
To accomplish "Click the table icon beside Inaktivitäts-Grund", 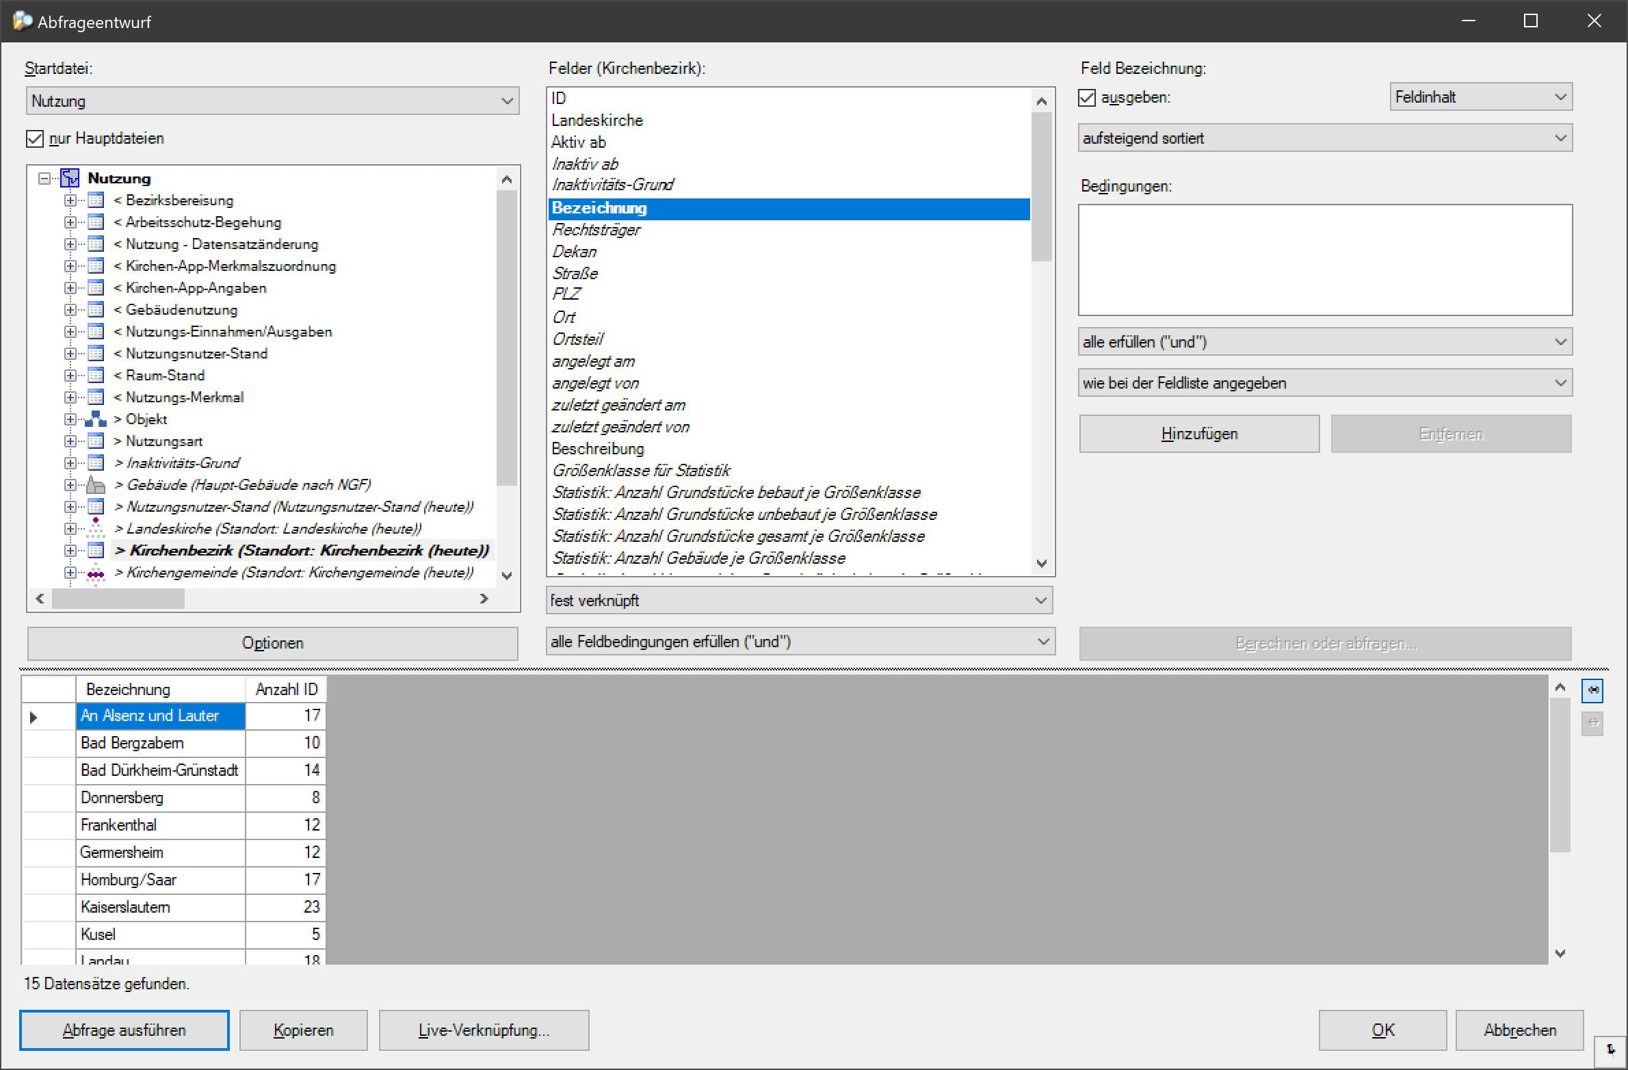I will 96,463.
